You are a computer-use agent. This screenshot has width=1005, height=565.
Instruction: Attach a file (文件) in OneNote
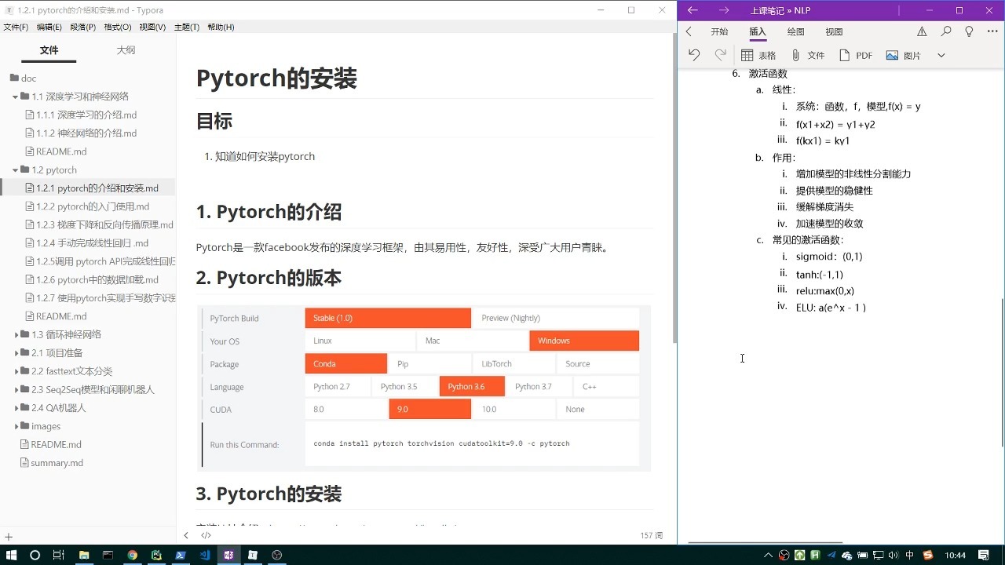click(x=808, y=56)
